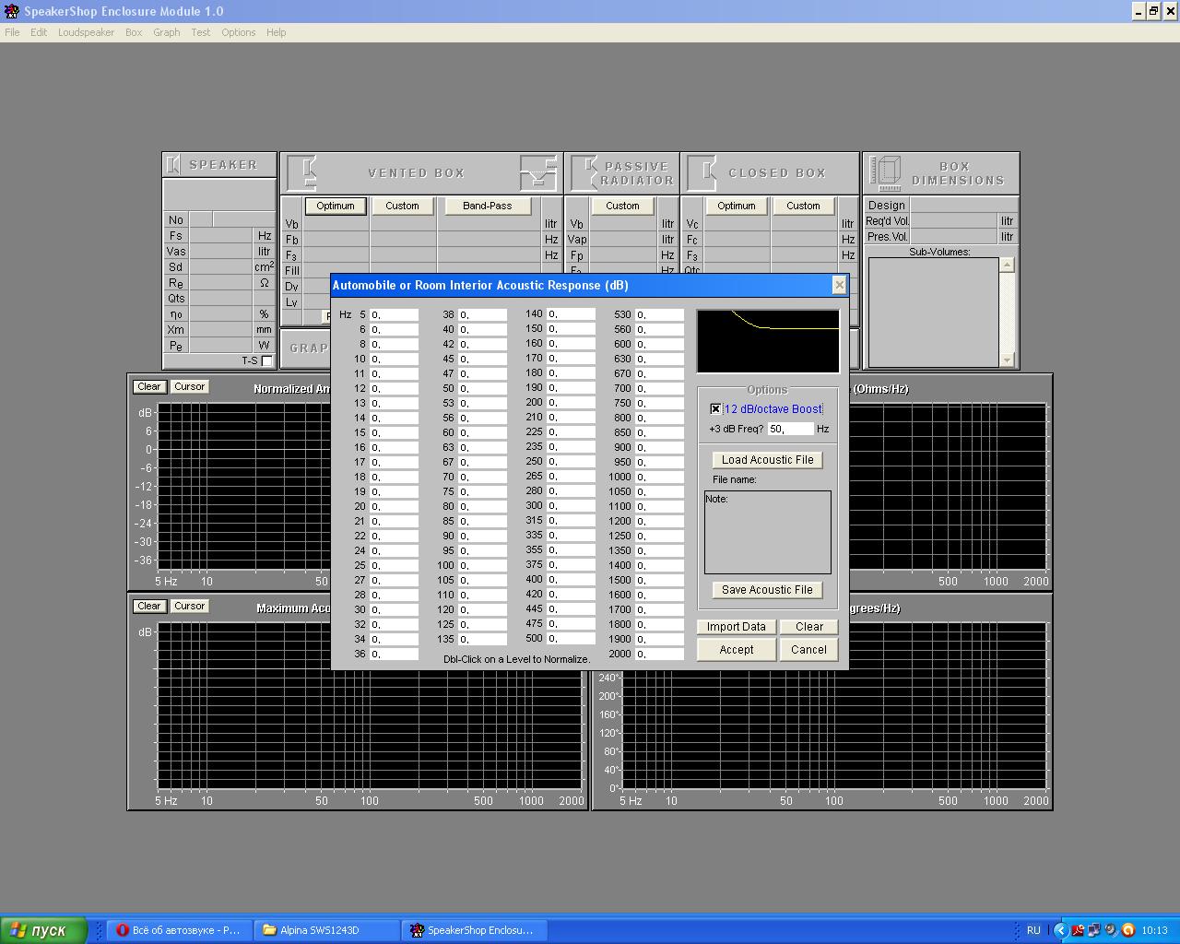This screenshot has height=944, width=1180.
Task: Click the 100 Hz level input field
Action: point(483,565)
